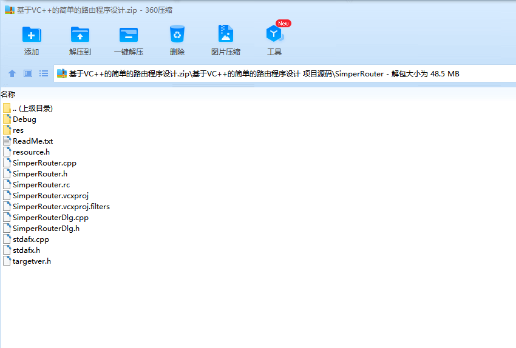The height and width of the screenshot is (348, 516).
Task: Click the file icon of resource.h
Action: click(x=7, y=152)
